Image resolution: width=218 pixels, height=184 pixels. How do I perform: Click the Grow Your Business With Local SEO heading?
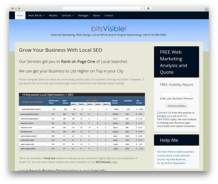pyautogui.click(x=61, y=50)
